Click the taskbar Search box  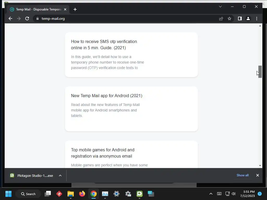coord(28,194)
